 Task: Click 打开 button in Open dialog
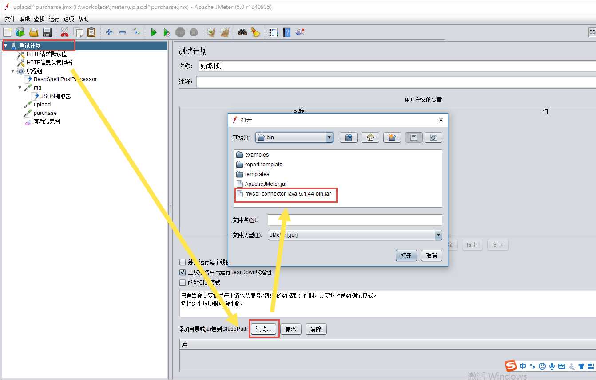click(406, 255)
